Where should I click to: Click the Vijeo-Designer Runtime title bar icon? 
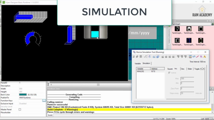point(4,2)
